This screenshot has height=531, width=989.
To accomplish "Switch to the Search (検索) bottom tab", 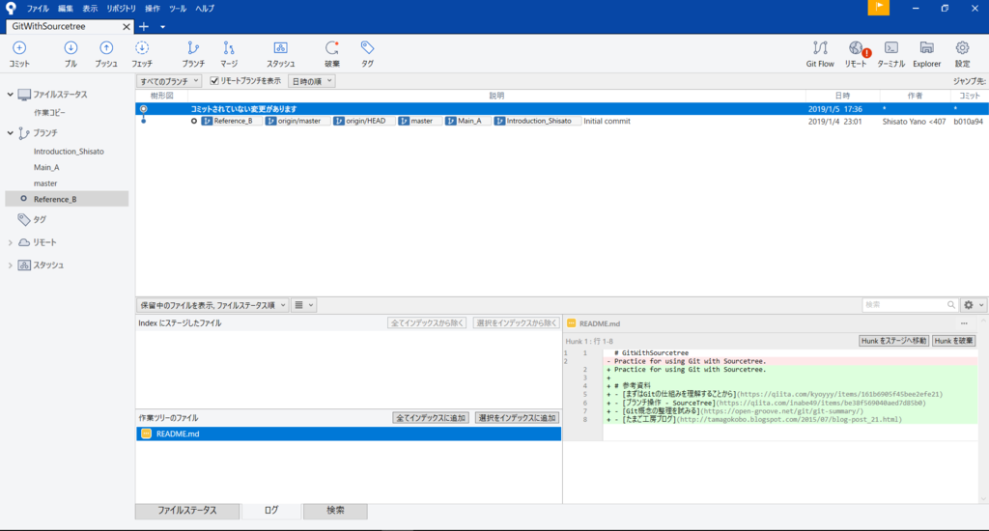I will (335, 510).
